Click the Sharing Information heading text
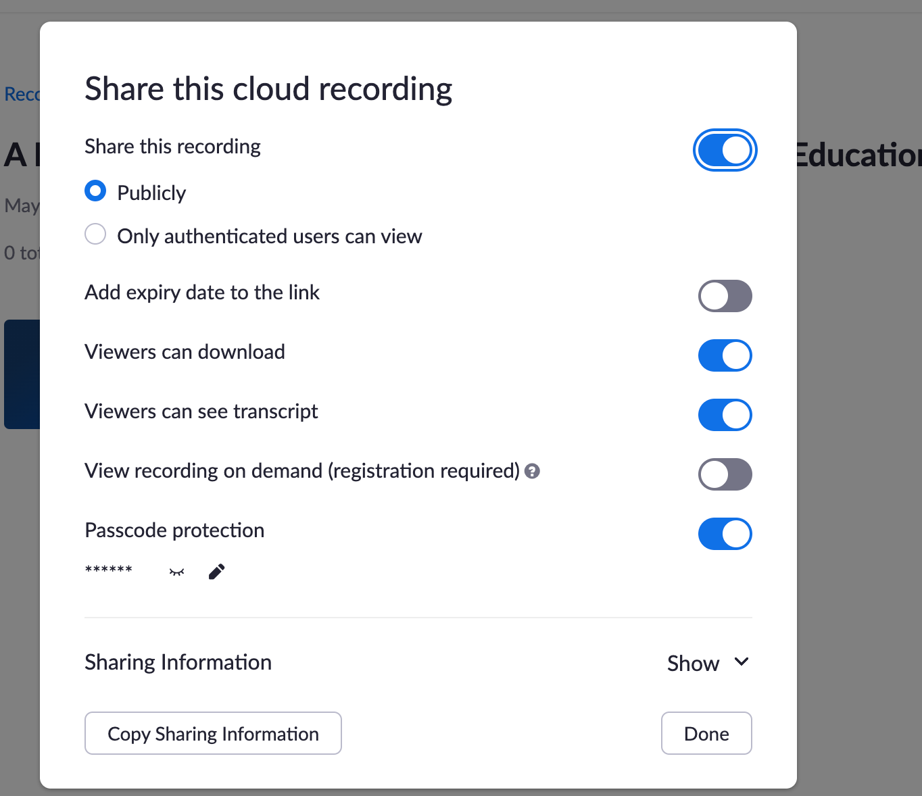922x796 pixels. [178, 662]
